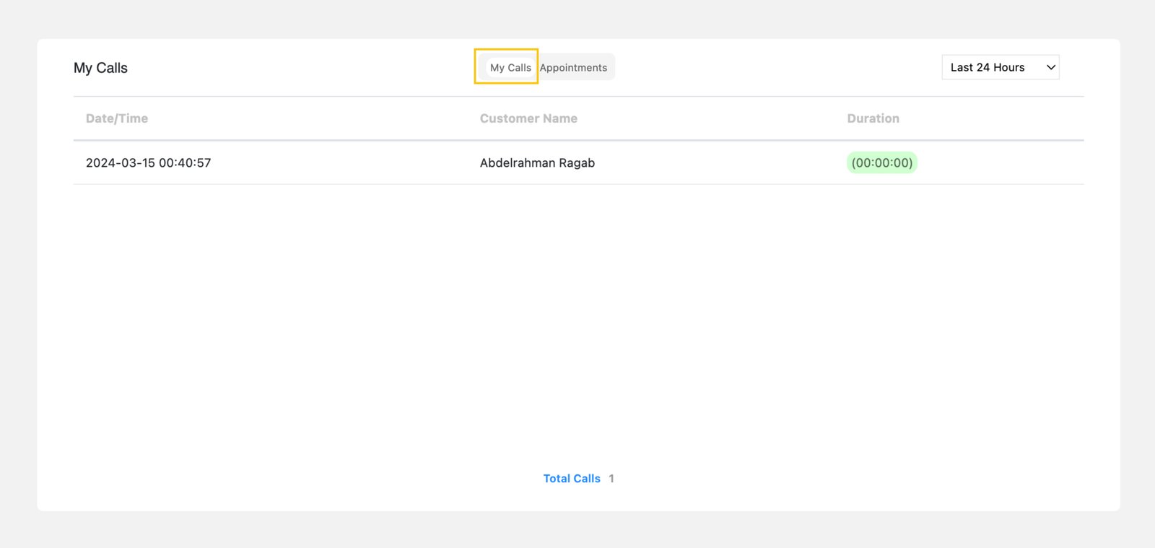
Task: Click the total calls count number
Action: [x=611, y=479]
